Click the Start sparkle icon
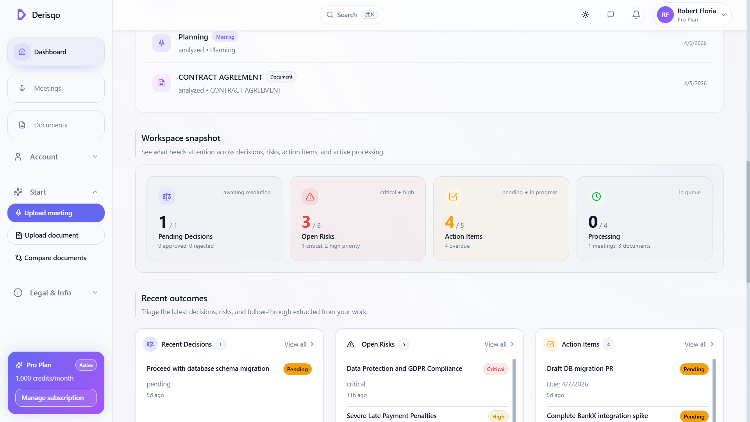Image resolution: width=750 pixels, height=422 pixels. click(18, 192)
